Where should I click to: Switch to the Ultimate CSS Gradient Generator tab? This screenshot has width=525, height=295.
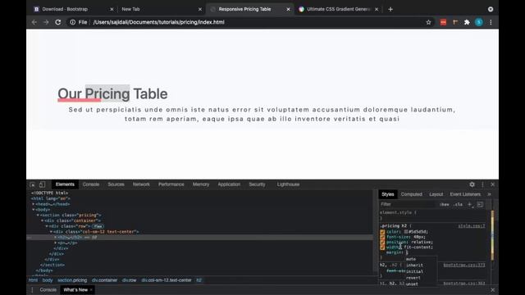click(338, 9)
